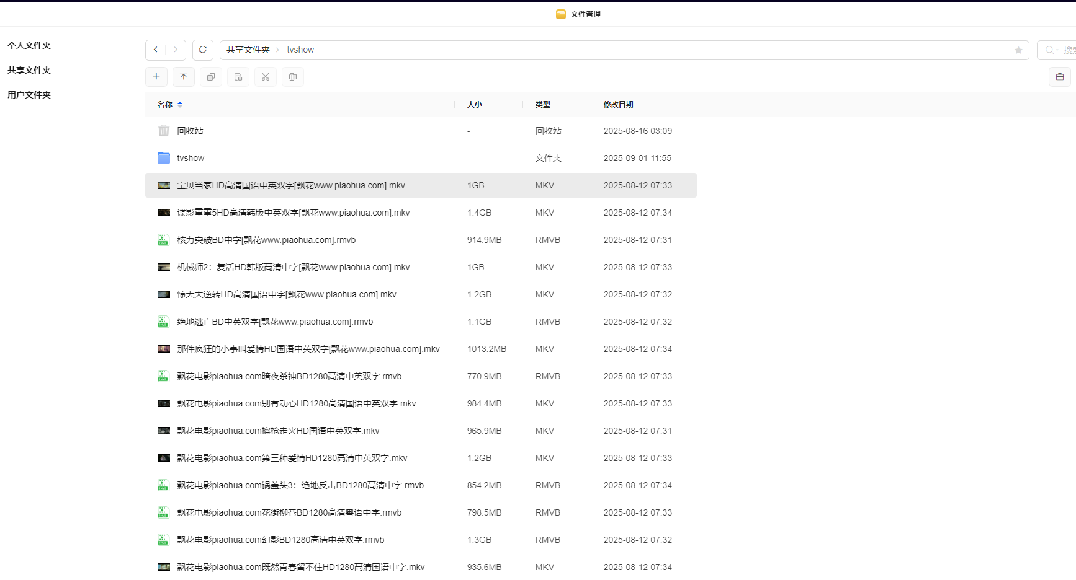Click the scissors cut icon
The image size is (1076, 580).
266,77
